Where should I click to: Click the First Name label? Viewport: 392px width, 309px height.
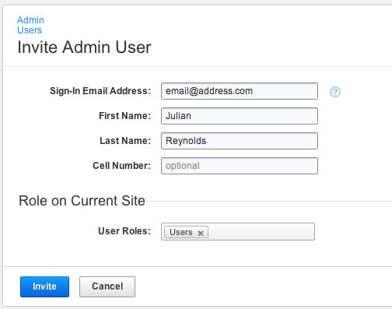[x=124, y=116]
